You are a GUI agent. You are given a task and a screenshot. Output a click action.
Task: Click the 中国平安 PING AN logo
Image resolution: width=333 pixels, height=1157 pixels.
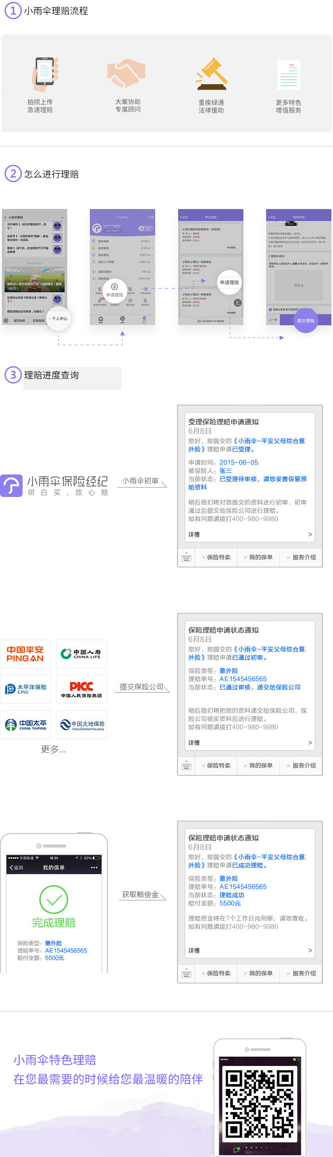click(25, 654)
